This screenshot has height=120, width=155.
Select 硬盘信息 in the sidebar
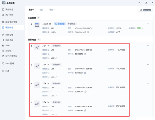[x=12, y=28]
